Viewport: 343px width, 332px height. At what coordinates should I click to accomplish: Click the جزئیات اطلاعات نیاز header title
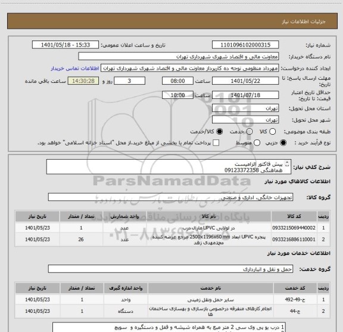[304, 21]
